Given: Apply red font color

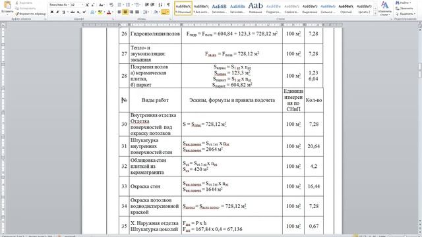Looking at the screenshot, I should (x=108, y=12).
